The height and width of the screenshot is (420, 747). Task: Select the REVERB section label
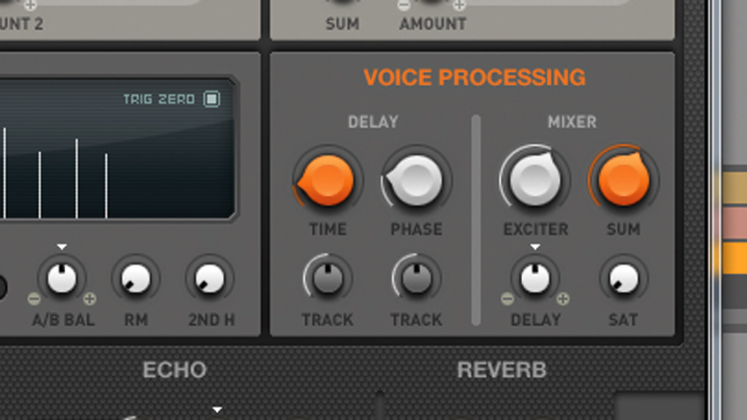pos(502,370)
